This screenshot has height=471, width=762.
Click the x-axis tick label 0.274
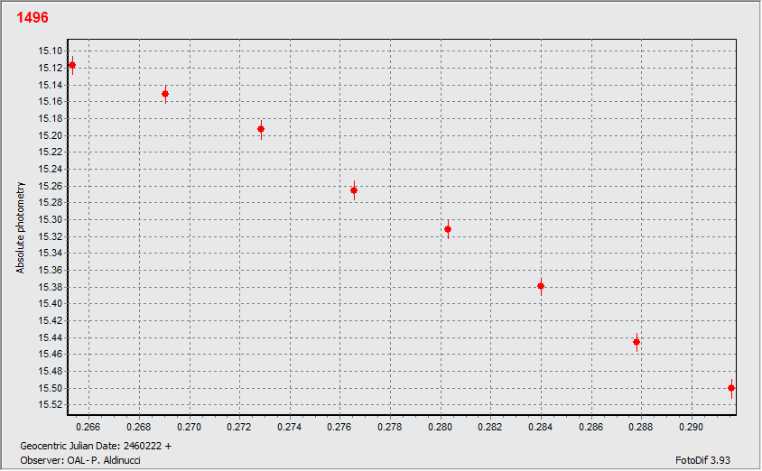pyautogui.click(x=290, y=428)
